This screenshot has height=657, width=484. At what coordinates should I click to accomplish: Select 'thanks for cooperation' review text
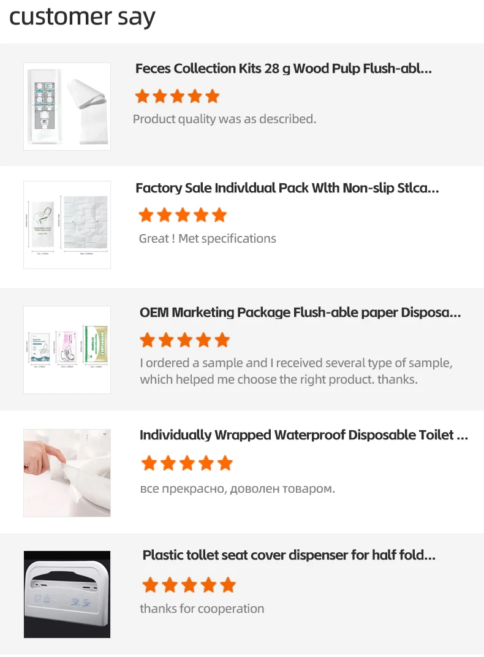click(202, 609)
